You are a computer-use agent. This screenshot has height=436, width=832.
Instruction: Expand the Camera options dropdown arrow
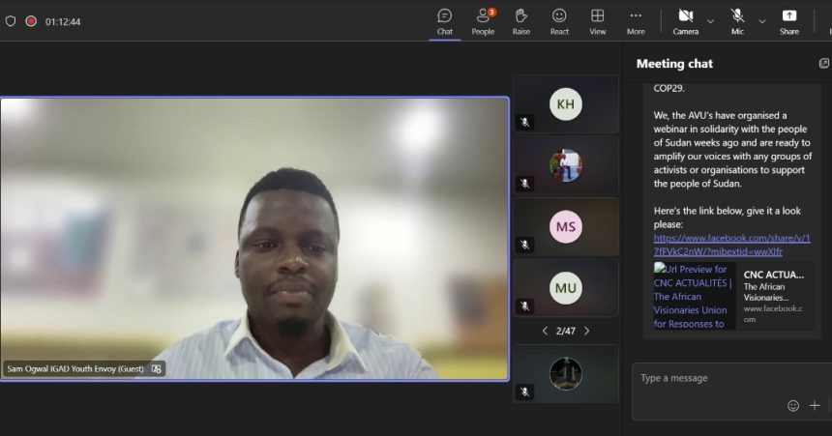coord(710,20)
